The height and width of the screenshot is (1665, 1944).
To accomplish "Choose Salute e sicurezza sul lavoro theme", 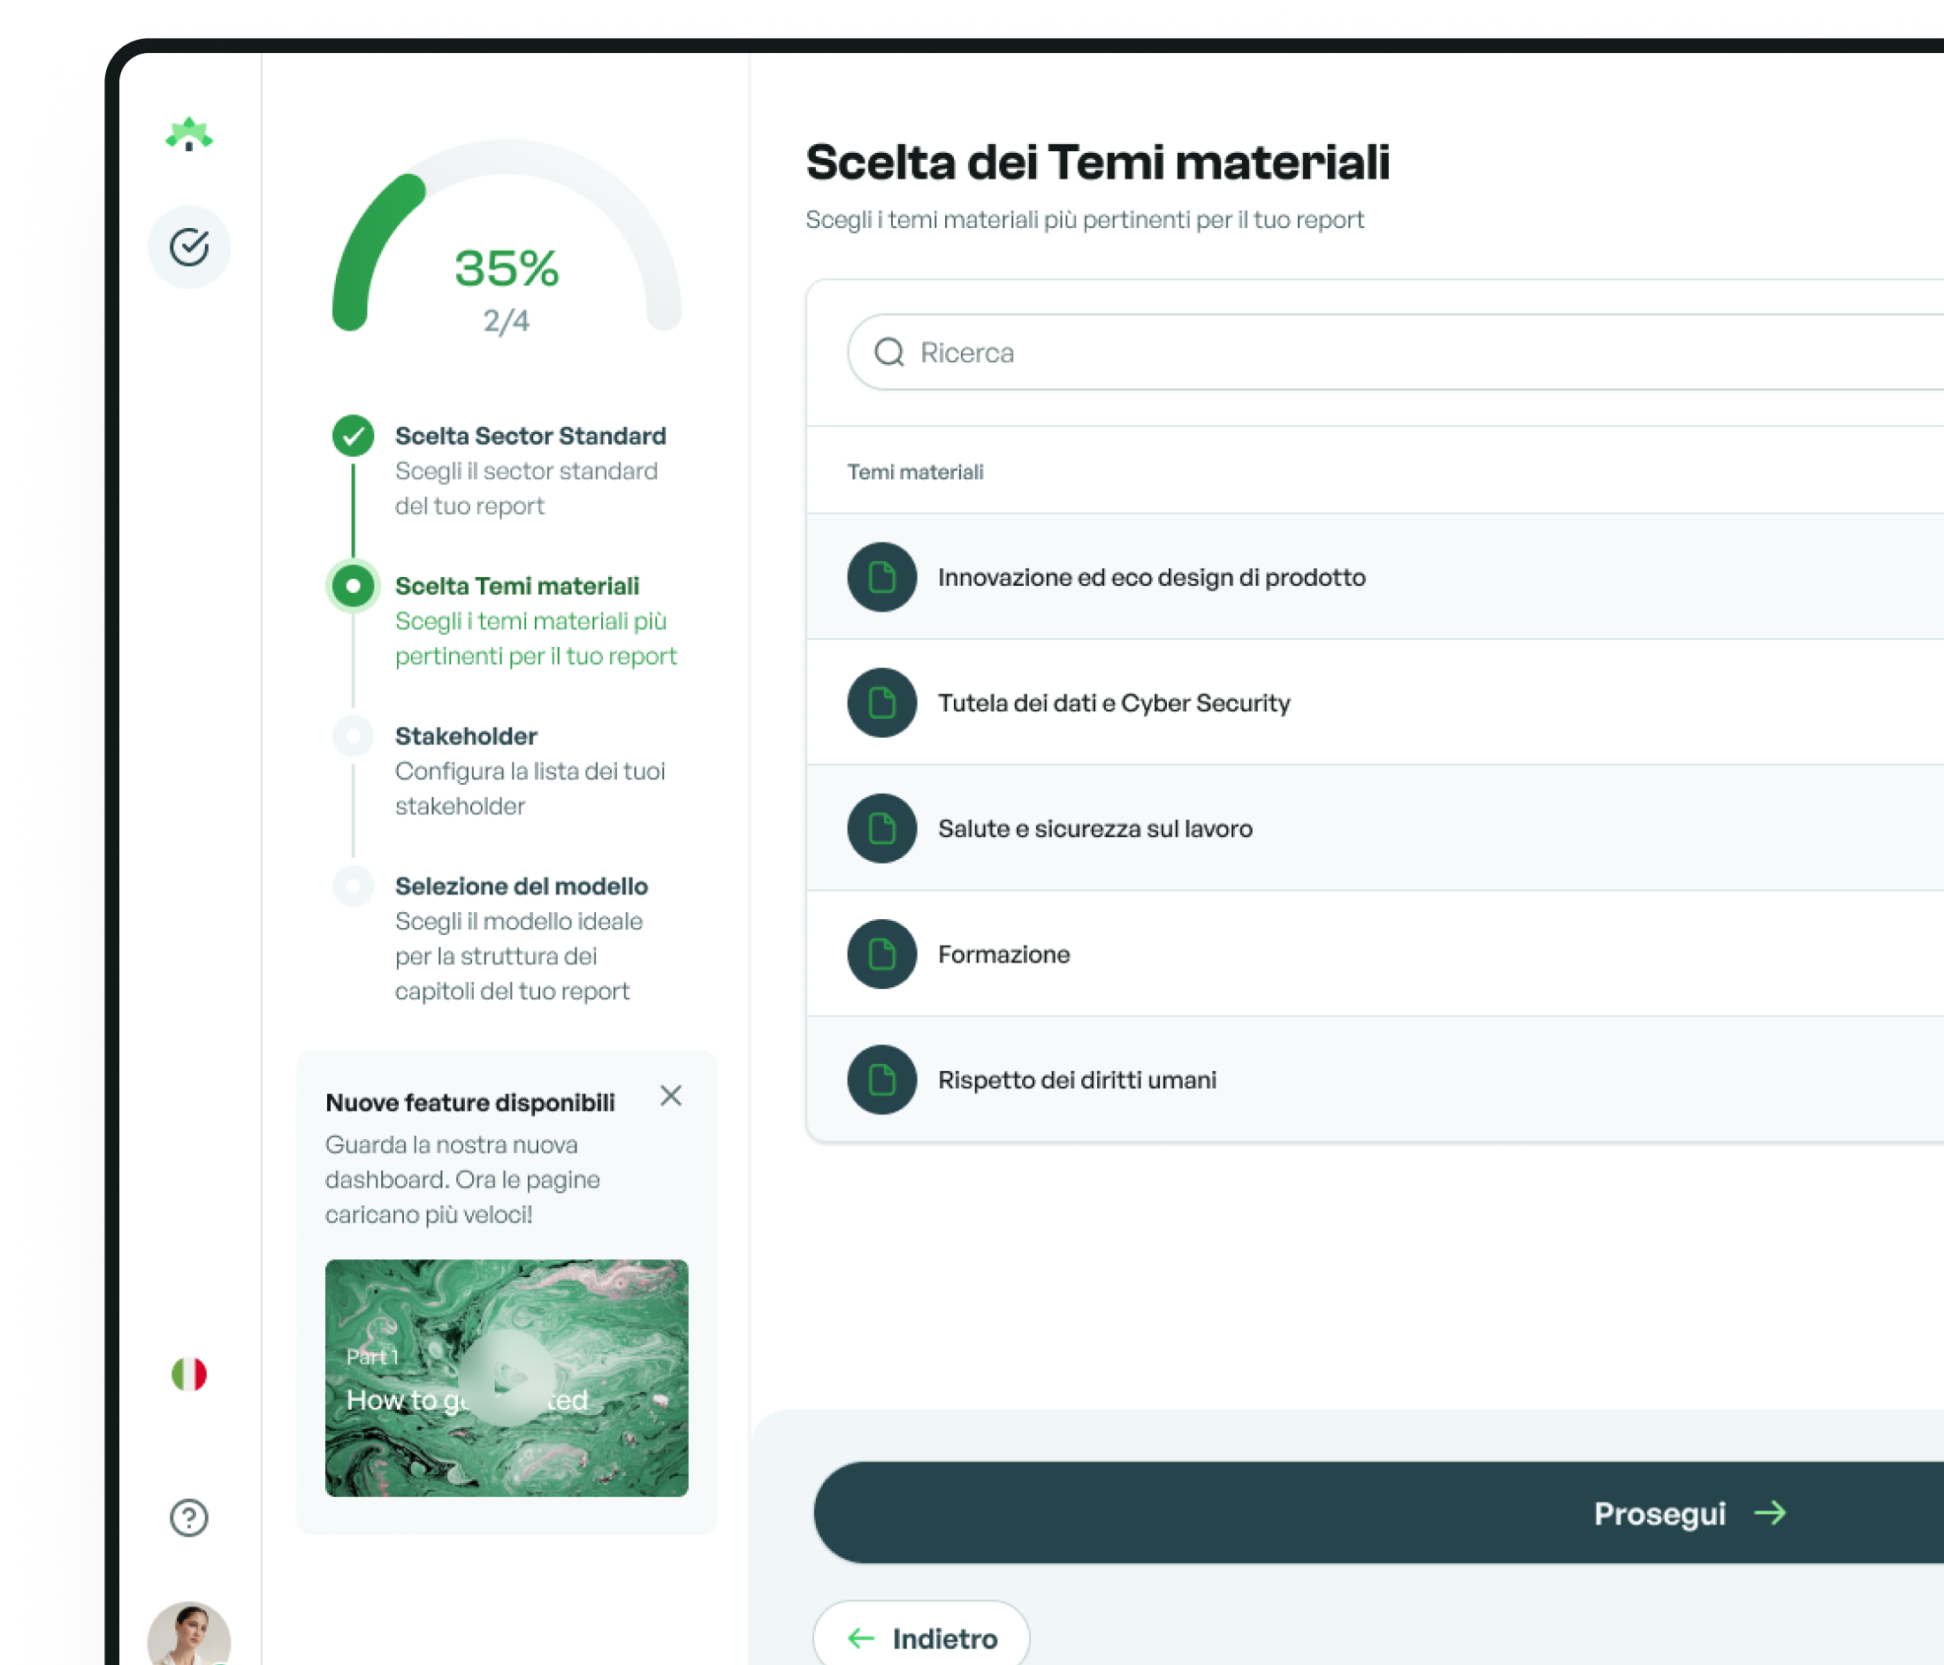I will coord(1094,828).
